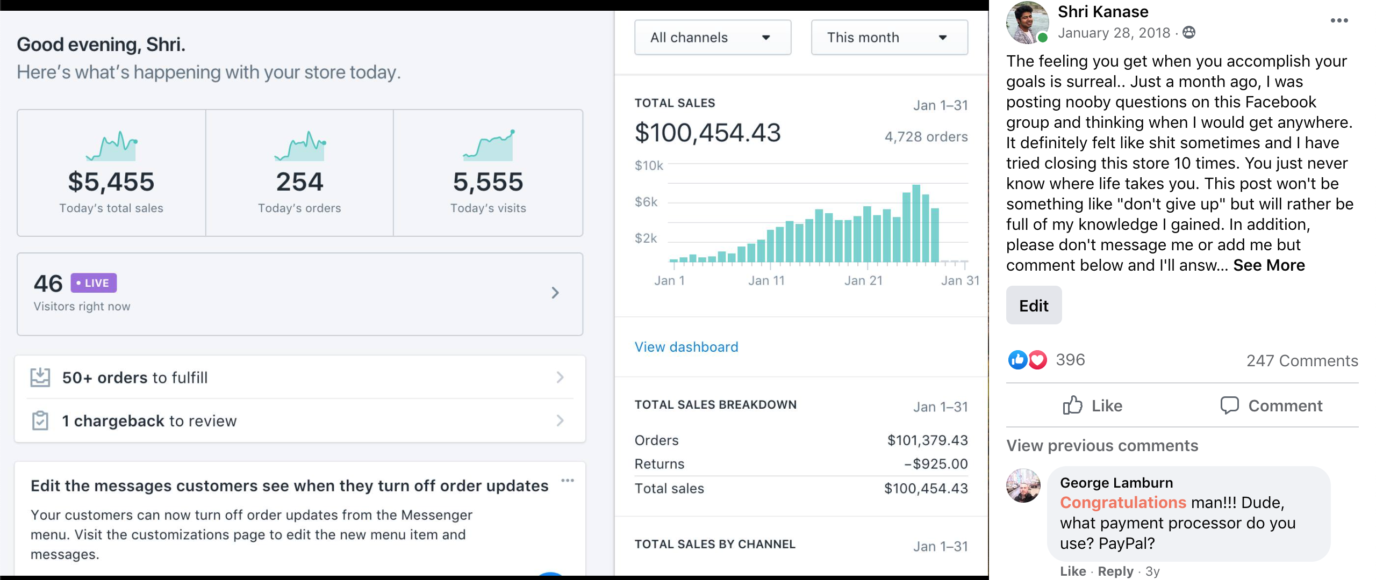
Task: Expand post text with See More
Action: [1269, 265]
